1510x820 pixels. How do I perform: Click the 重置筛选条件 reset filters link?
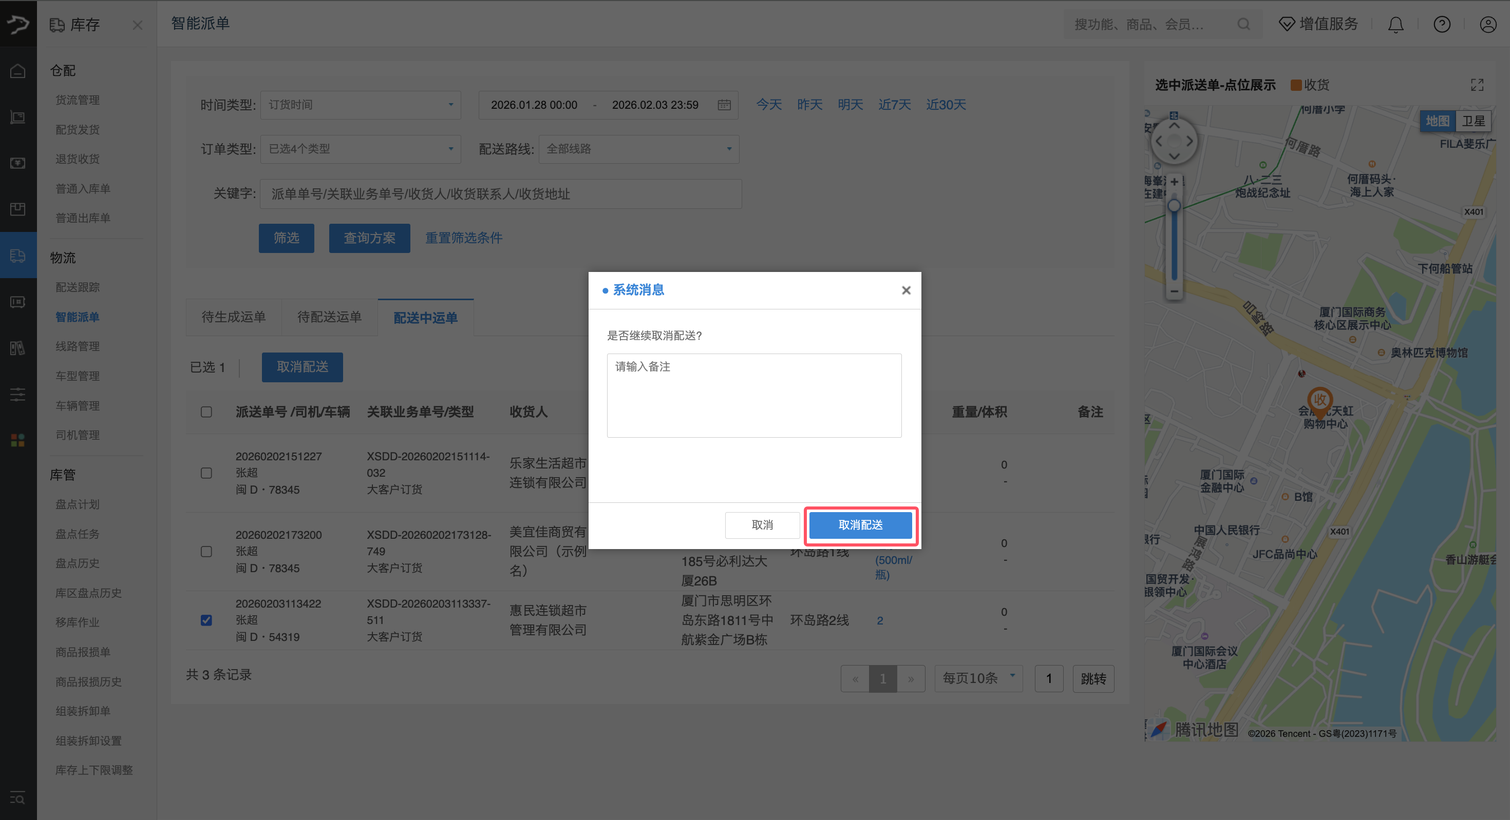pyautogui.click(x=464, y=238)
